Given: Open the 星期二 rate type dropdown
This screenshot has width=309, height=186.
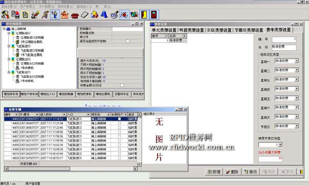Looking at the screenshot, I should pyautogui.click(x=297, y=70).
